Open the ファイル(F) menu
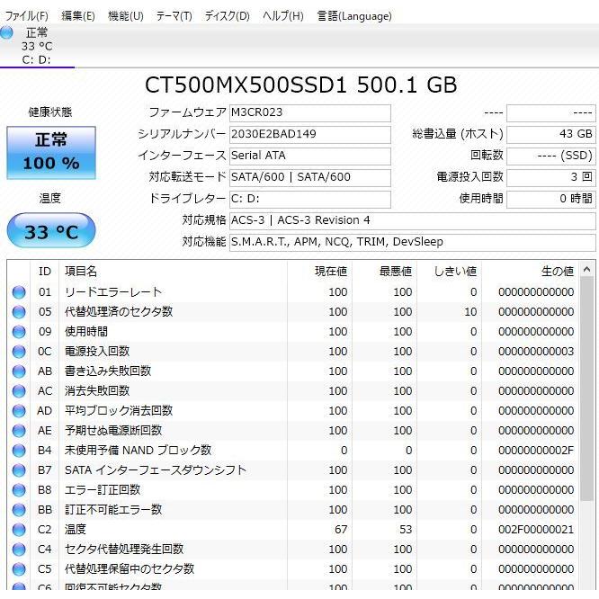The image size is (599, 599). tap(26, 16)
